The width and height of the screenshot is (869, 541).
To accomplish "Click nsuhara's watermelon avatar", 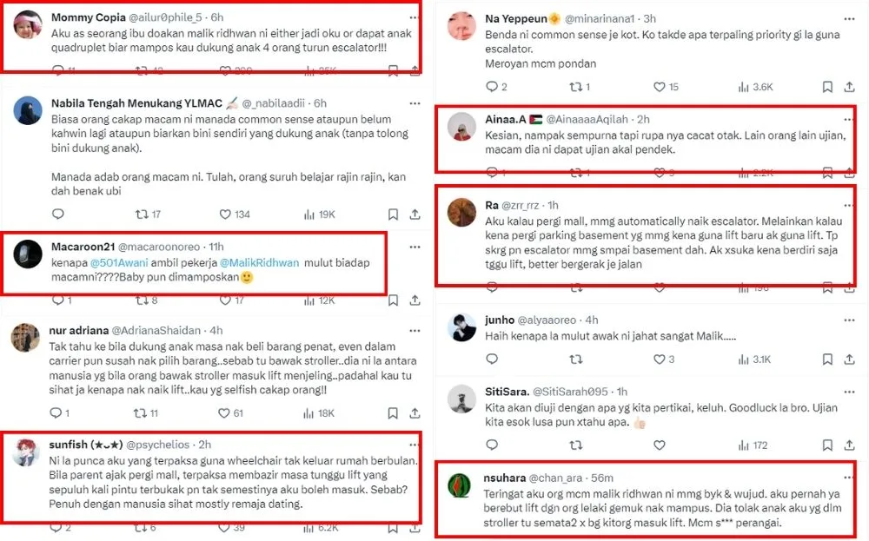I will point(461,483).
